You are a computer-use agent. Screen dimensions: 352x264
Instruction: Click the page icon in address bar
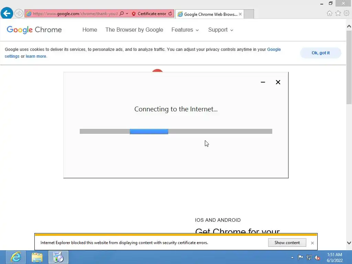point(29,14)
